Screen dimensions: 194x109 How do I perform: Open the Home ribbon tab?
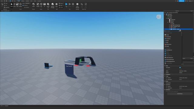18,1
